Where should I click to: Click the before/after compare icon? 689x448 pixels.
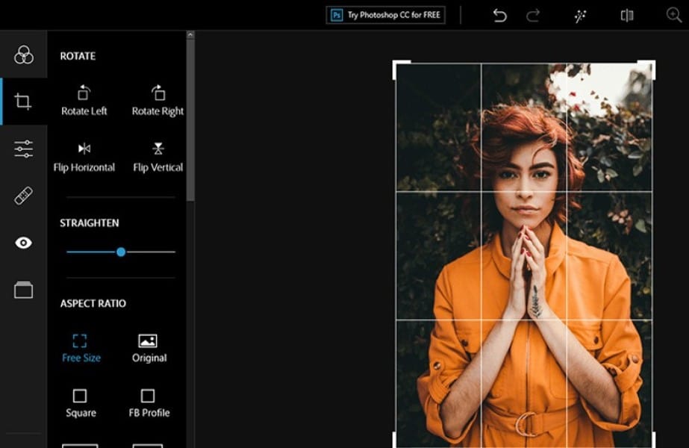click(x=626, y=15)
